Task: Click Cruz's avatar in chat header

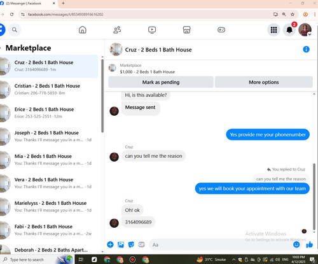Action: (x=116, y=50)
